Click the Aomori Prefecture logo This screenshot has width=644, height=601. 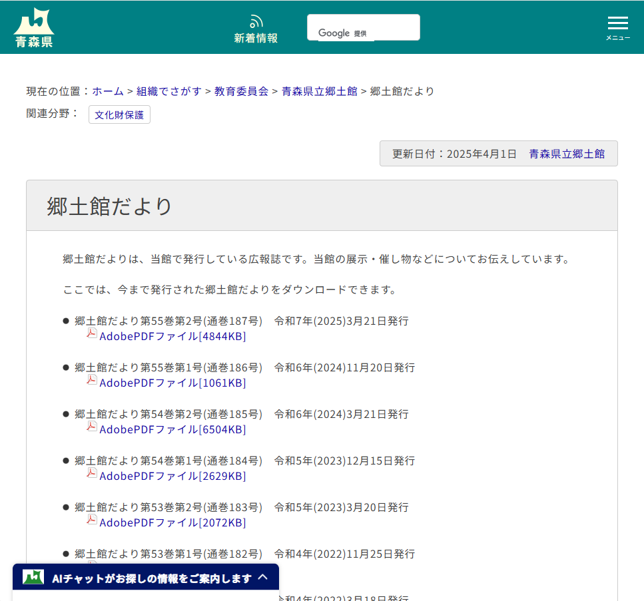[x=33, y=28]
